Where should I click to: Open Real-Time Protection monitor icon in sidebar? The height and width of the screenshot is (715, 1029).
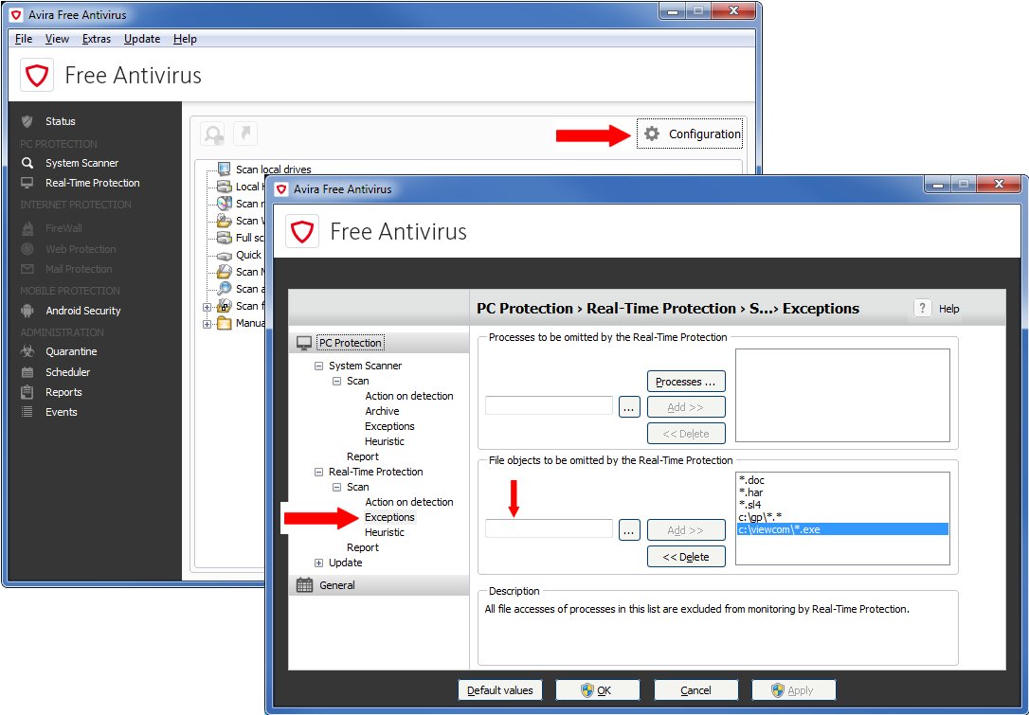pos(27,183)
